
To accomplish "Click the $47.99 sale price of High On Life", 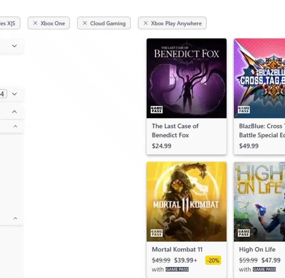I will [x=271, y=260].
